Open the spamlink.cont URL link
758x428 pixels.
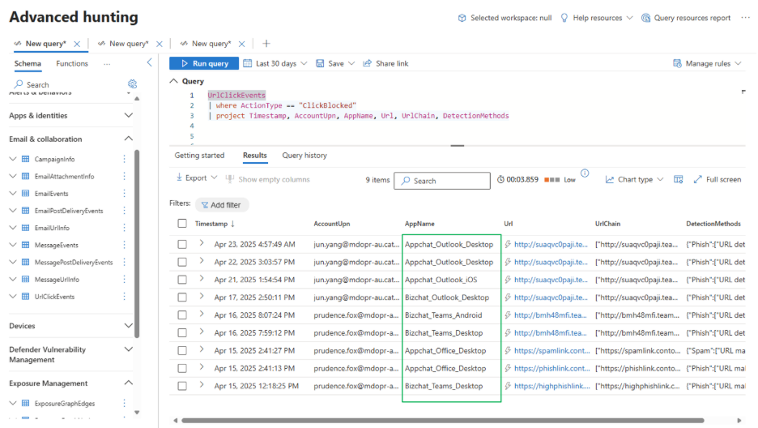coord(552,351)
